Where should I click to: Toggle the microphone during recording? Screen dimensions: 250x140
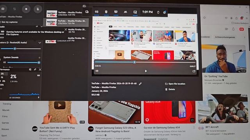(38, 9)
